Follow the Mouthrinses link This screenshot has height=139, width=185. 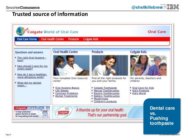[101, 99]
